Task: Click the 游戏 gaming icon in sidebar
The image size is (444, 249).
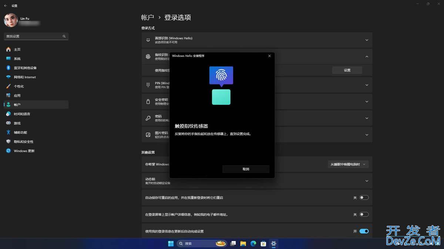Action: click(9, 123)
